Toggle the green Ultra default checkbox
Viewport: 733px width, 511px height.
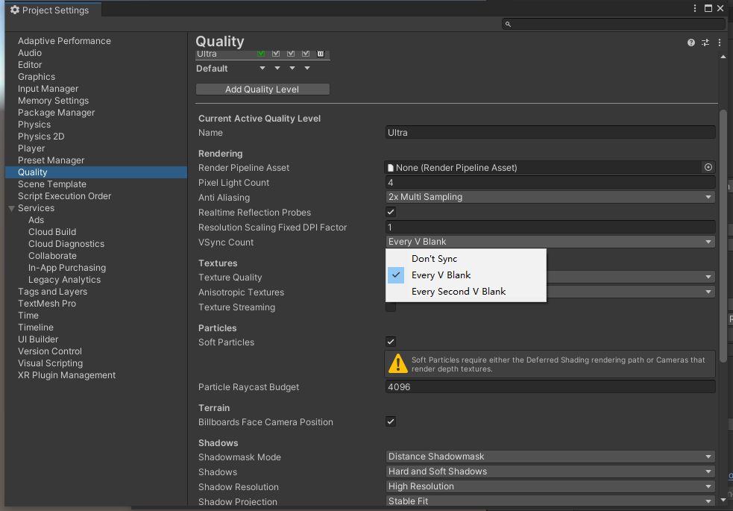tap(261, 54)
